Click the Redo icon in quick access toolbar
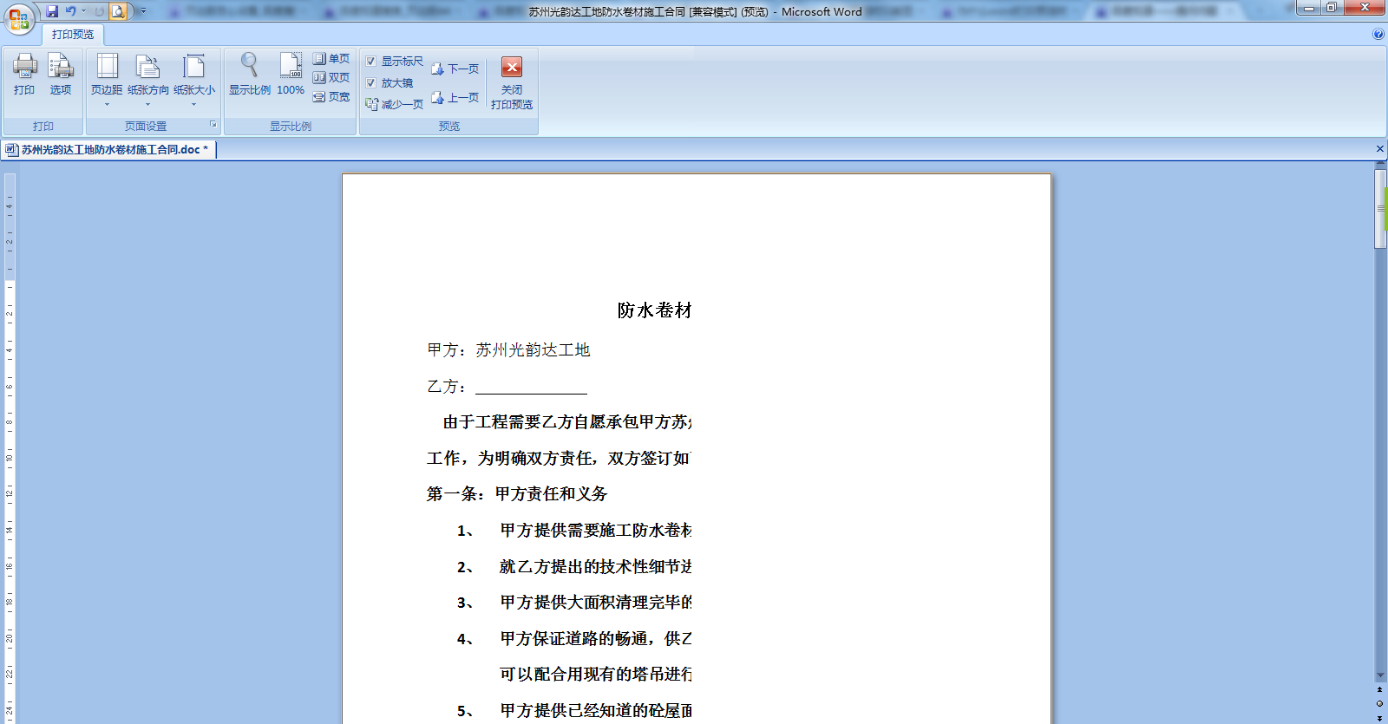The image size is (1388, 724). click(x=99, y=11)
